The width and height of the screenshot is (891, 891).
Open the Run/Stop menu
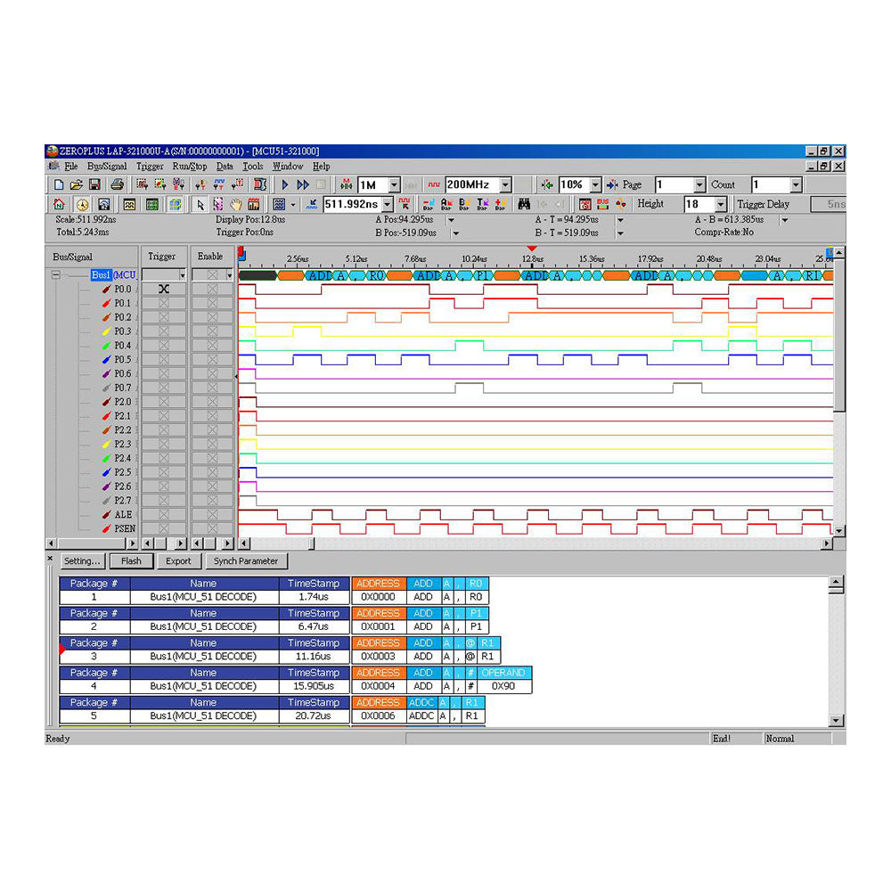click(189, 166)
